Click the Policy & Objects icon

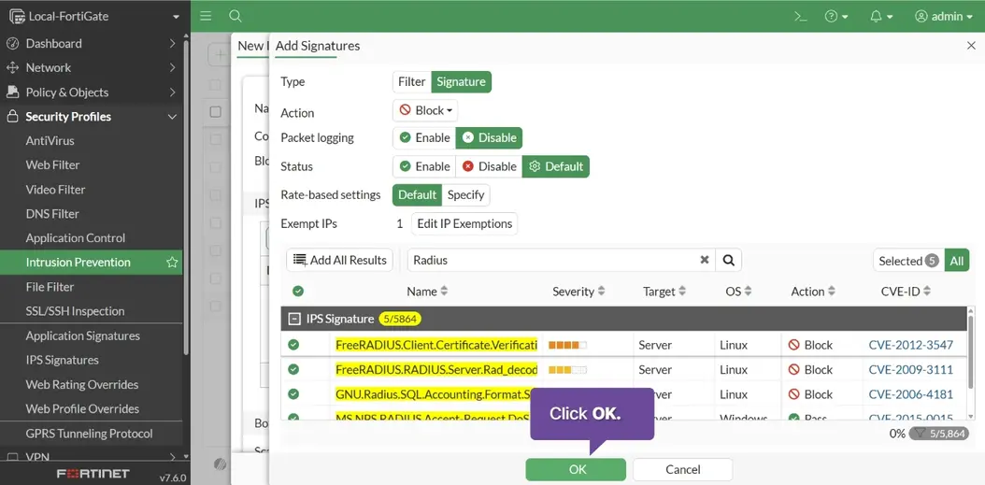coord(12,93)
